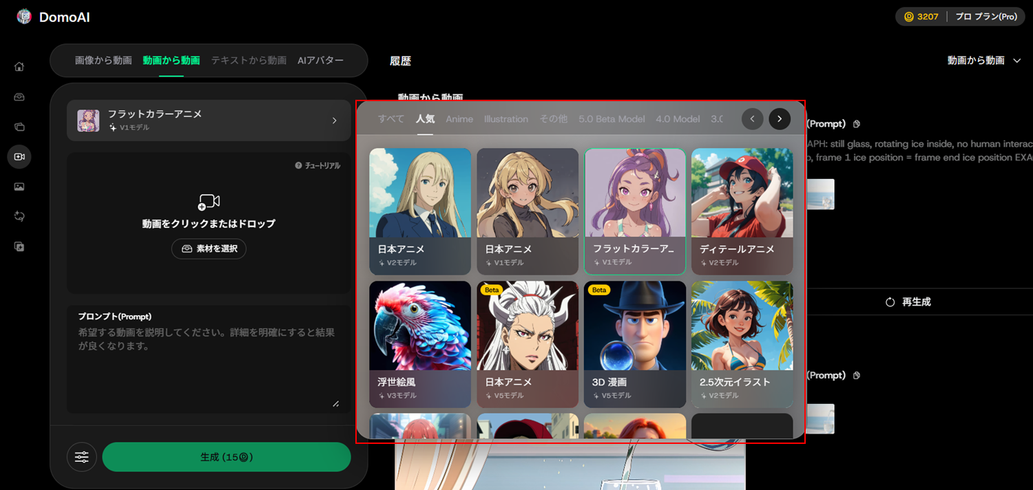Go to next style category arrow
This screenshot has height=490, width=1033.
pos(780,119)
